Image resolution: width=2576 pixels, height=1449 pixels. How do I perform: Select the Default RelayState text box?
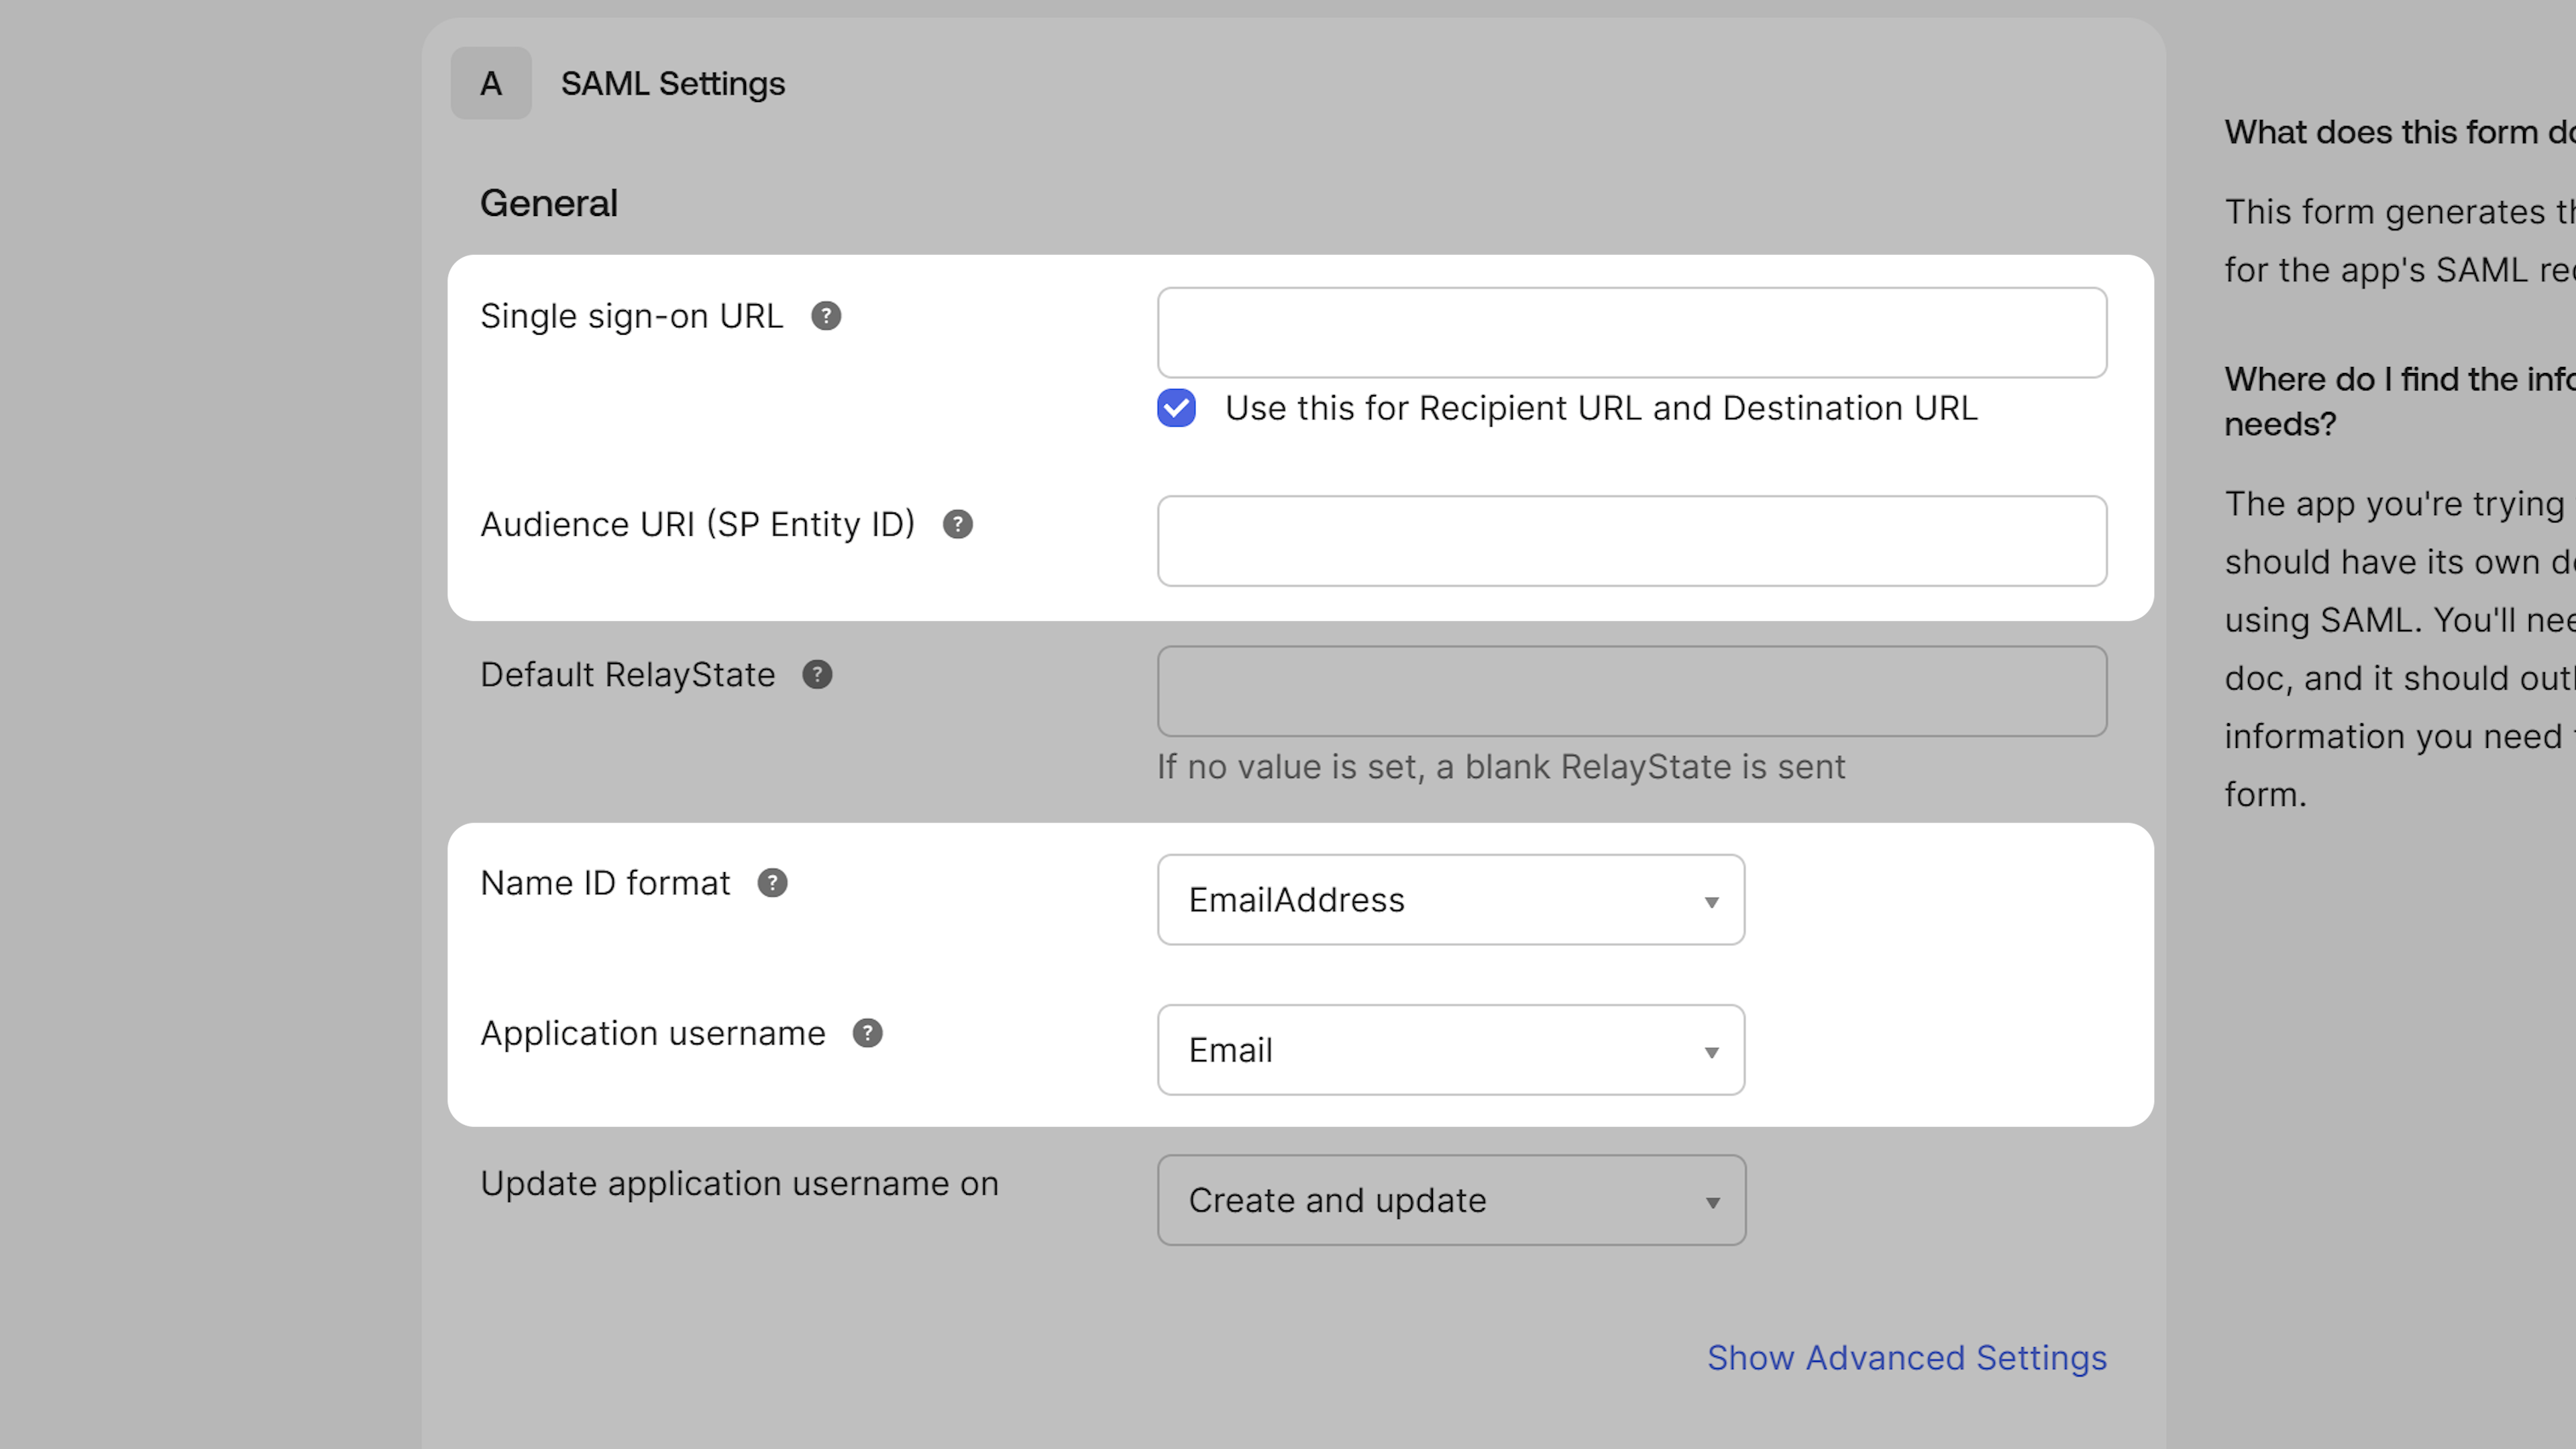[x=1632, y=691]
